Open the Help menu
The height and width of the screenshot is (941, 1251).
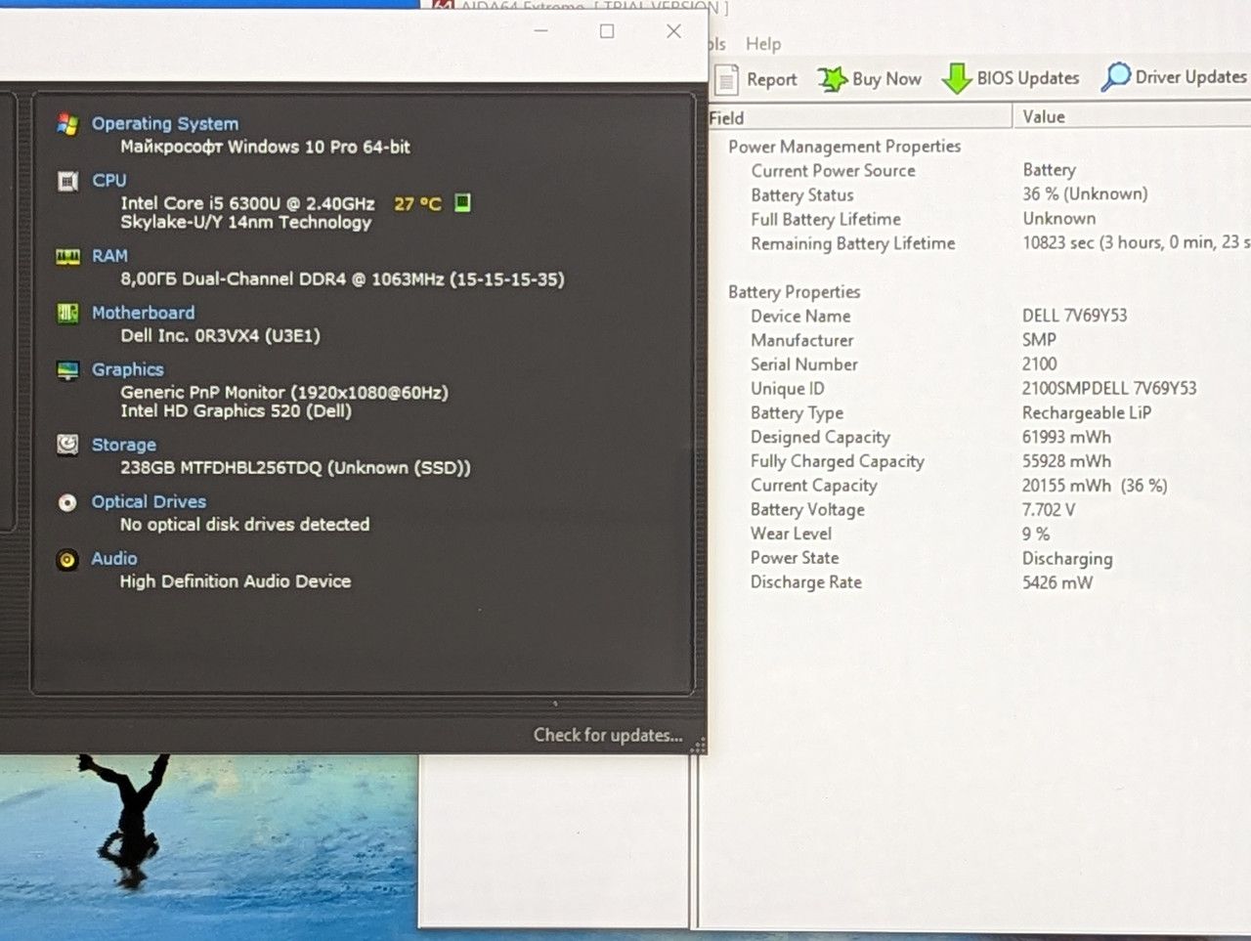(x=763, y=44)
